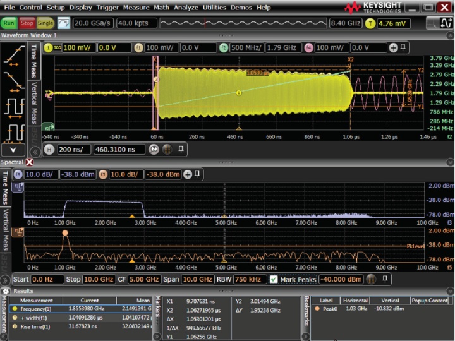
Task: Open the Measure menu
Action: pyautogui.click(x=136, y=8)
